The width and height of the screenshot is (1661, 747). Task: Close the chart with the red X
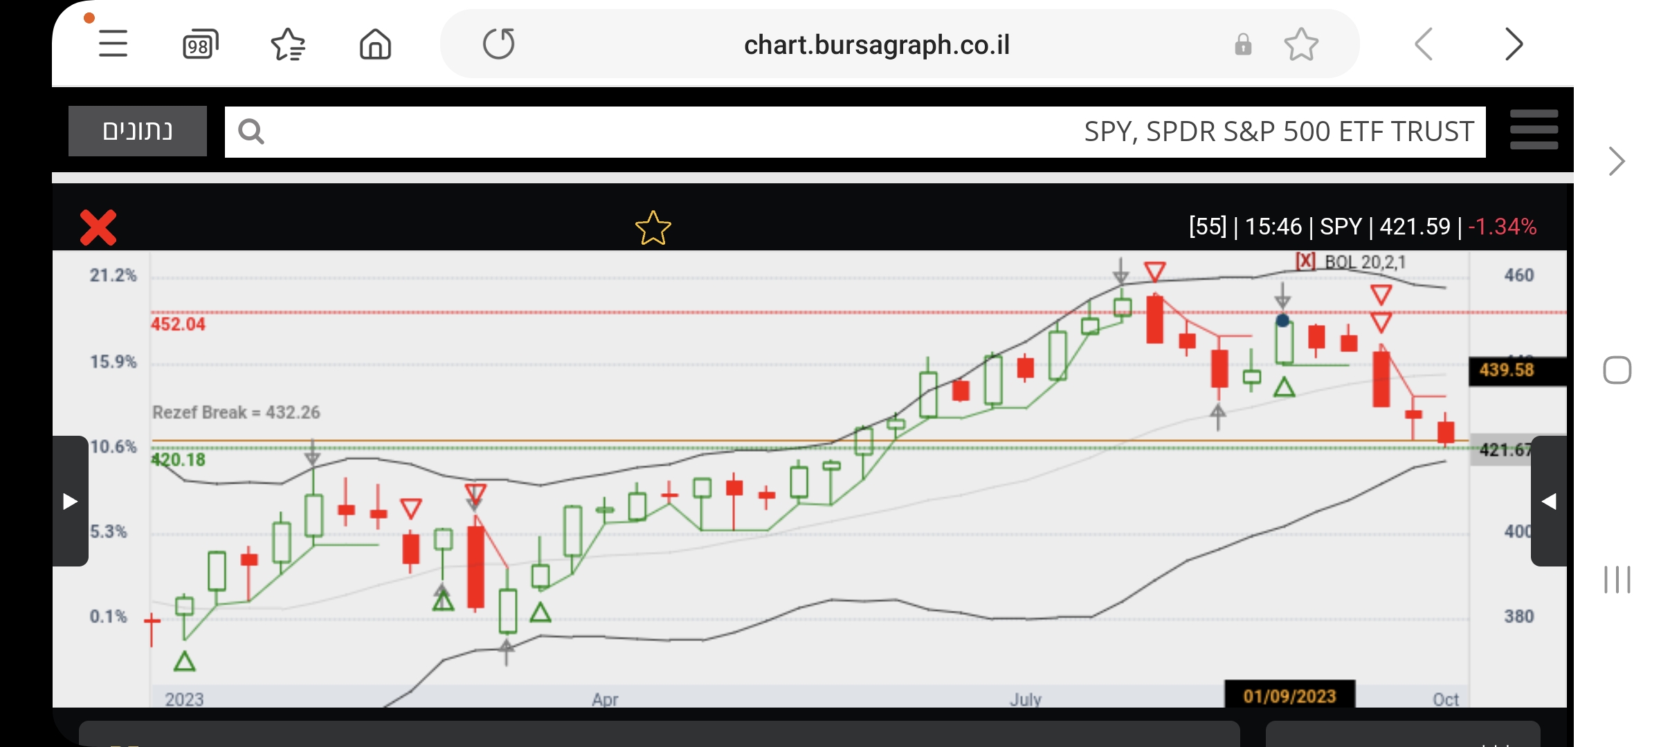pyautogui.click(x=98, y=228)
